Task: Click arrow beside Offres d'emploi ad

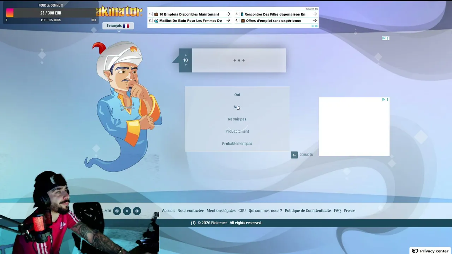Action: pyautogui.click(x=315, y=21)
